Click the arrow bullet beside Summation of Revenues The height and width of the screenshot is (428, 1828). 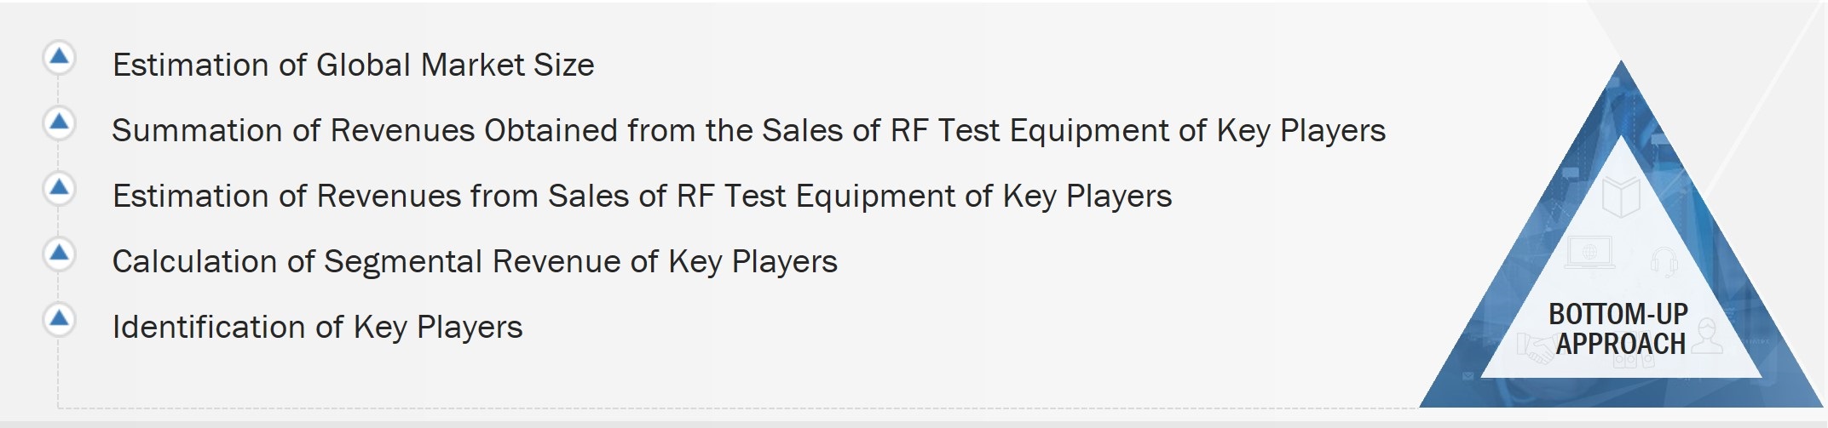tap(59, 123)
